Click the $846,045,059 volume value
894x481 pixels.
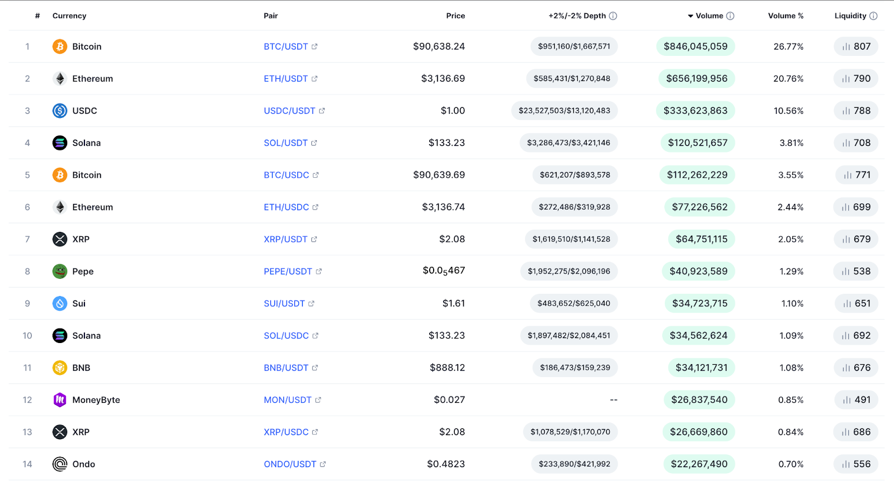coord(696,46)
